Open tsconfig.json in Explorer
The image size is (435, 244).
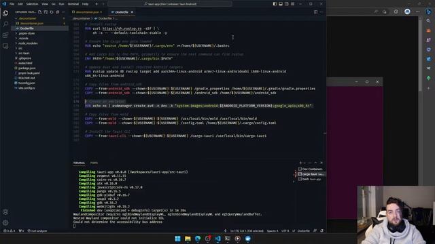click(x=27, y=83)
